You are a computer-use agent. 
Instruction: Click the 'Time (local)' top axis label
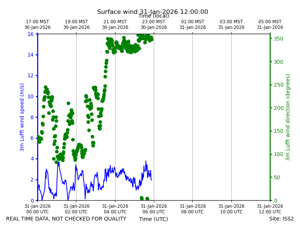(154, 16)
